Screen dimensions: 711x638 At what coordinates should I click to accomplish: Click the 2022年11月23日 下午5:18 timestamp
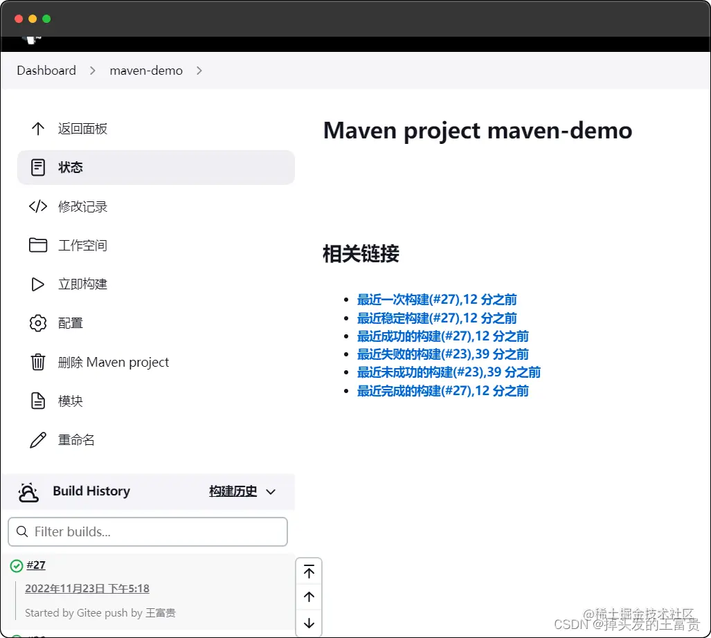[x=87, y=589]
